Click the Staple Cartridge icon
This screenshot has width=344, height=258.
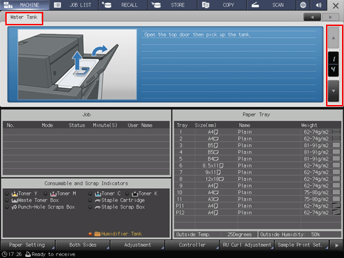(x=98, y=201)
